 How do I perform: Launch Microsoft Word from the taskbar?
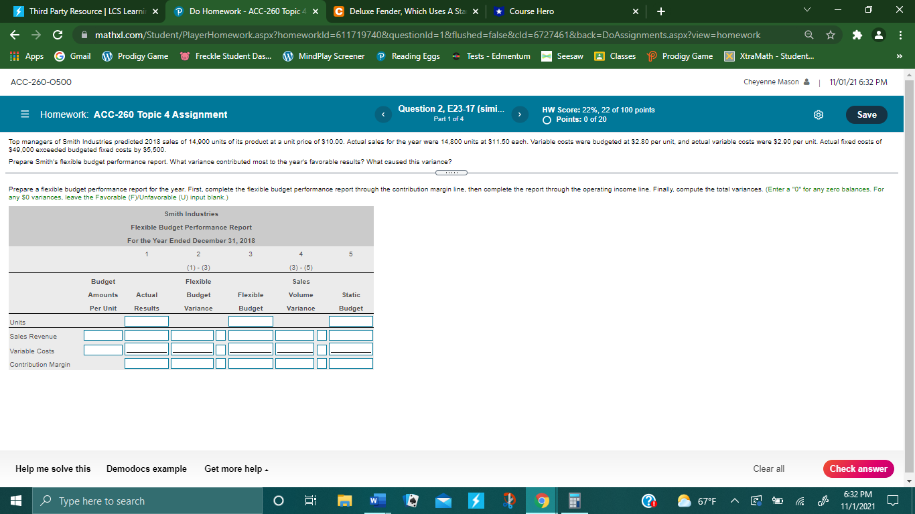(x=376, y=500)
